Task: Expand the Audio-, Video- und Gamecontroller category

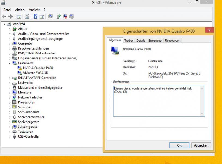Action: 10,34
